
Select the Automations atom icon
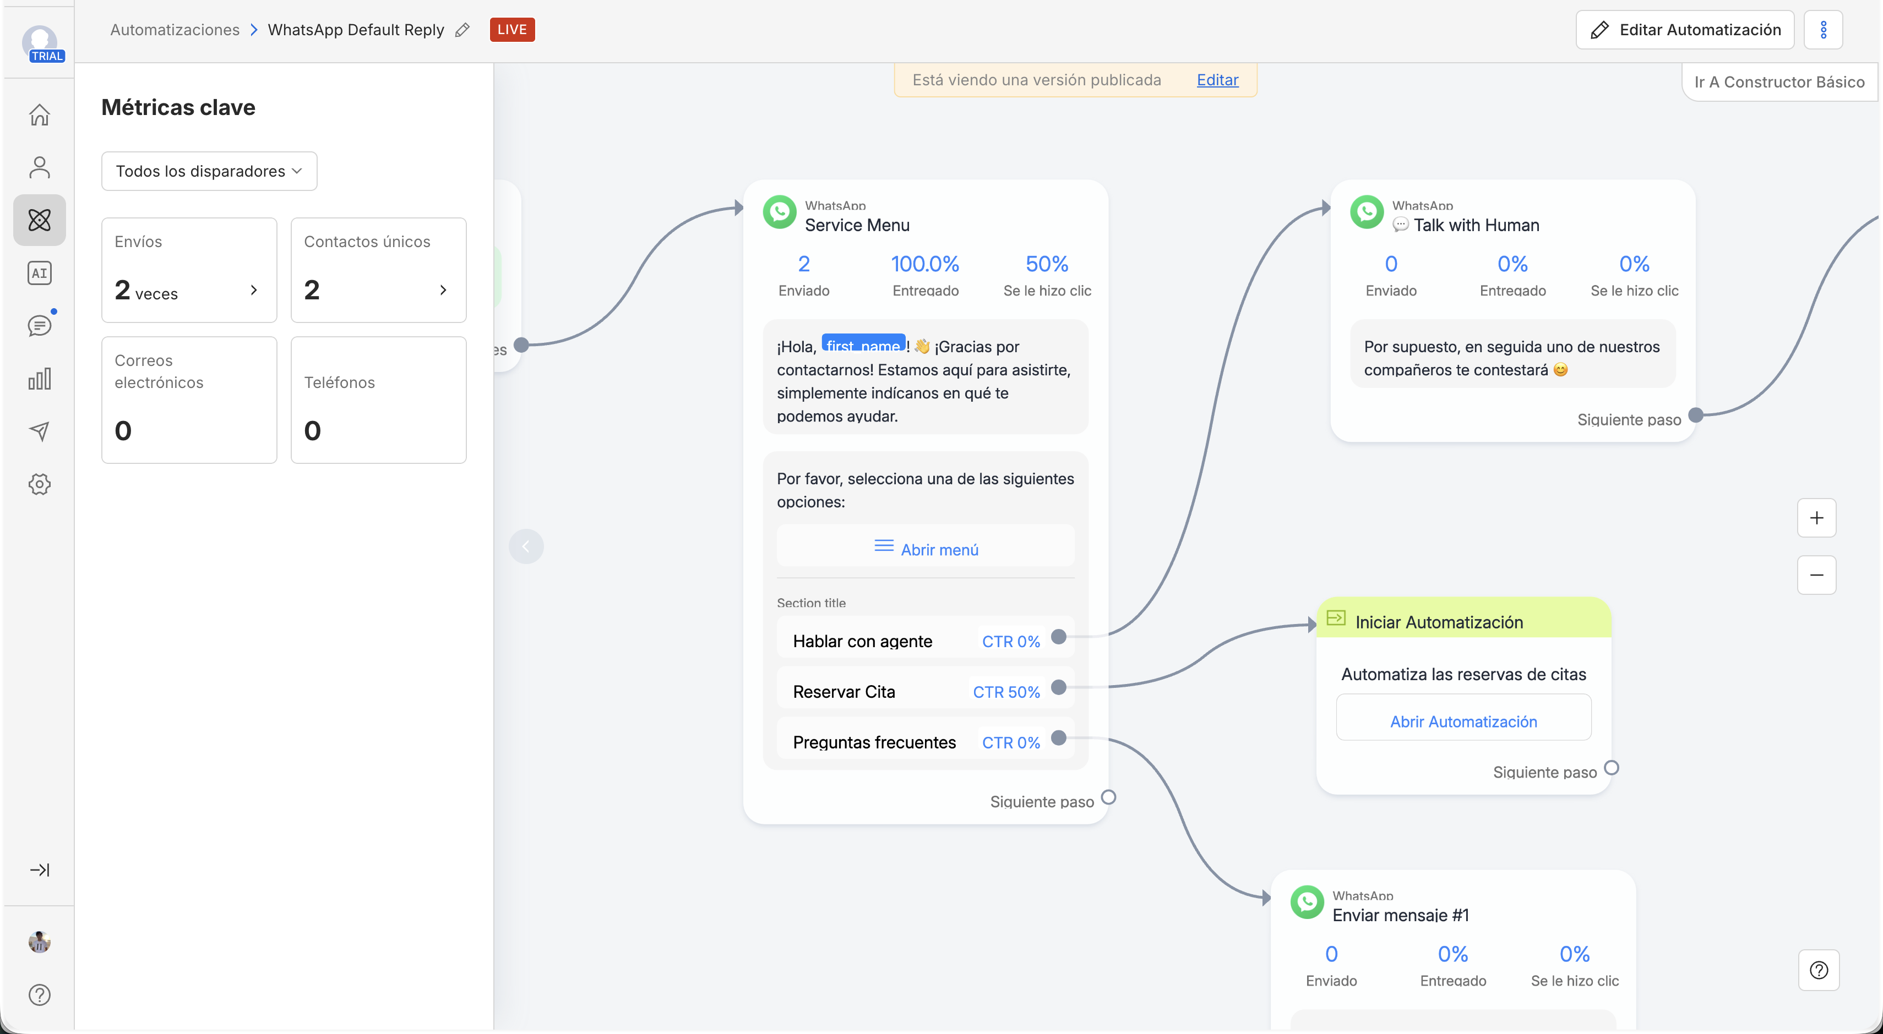[40, 220]
